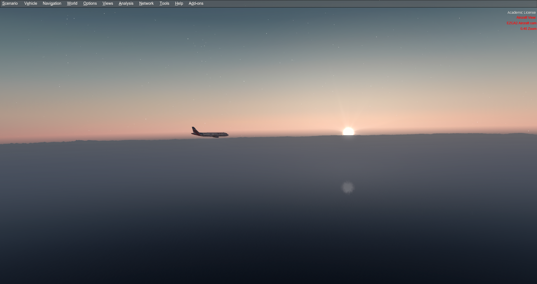Open the Vehicle menu
This screenshot has width=537, height=284.
31,3
